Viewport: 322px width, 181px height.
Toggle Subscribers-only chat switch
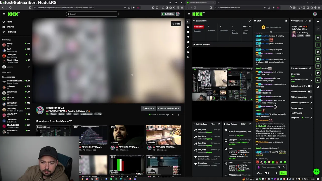point(310,86)
